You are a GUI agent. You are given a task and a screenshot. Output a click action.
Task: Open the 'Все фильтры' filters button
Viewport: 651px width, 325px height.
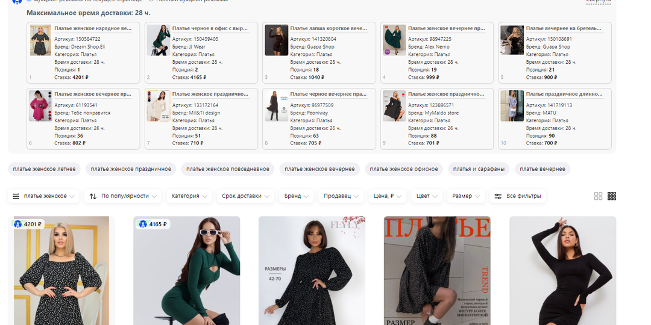(518, 196)
